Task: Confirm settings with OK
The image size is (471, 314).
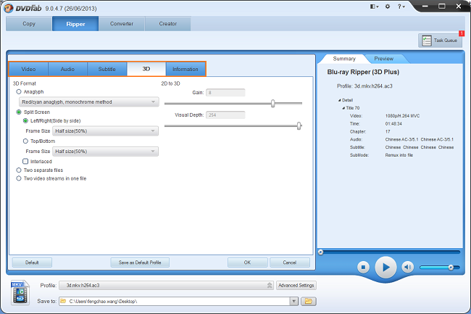Action: coord(247,263)
